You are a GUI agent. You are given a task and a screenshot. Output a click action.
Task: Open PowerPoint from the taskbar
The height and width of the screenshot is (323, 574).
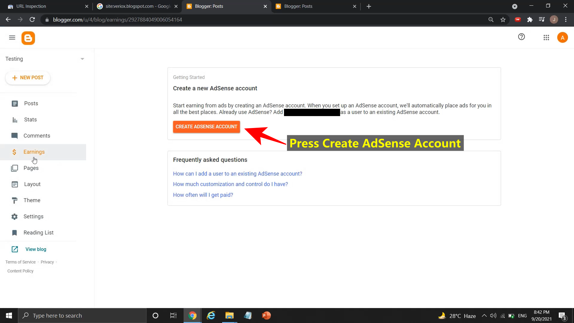click(266, 316)
